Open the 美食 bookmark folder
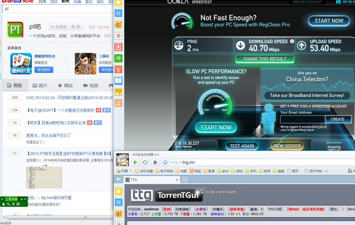The image size is (355, 225). 279,171
